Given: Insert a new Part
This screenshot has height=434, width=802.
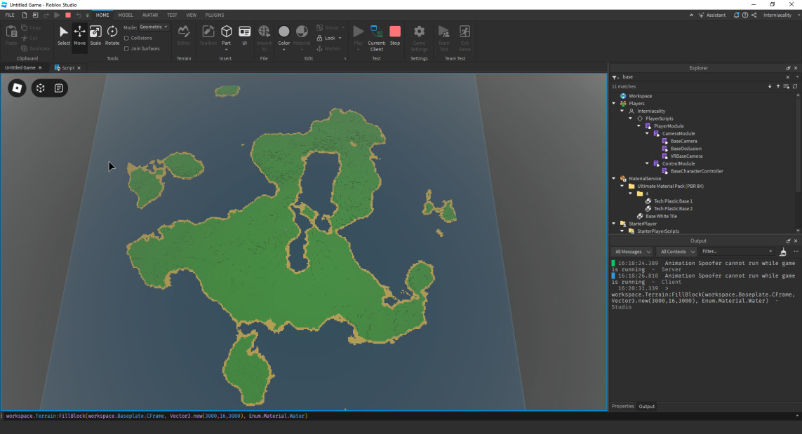Looking at the screenshot, I should pyautogui.click(x=226, y=32).
